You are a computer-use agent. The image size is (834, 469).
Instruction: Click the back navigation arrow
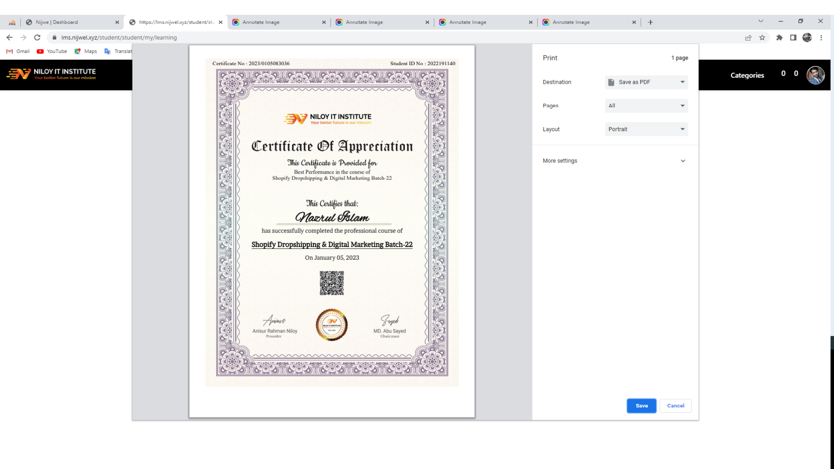coord(10,38)
